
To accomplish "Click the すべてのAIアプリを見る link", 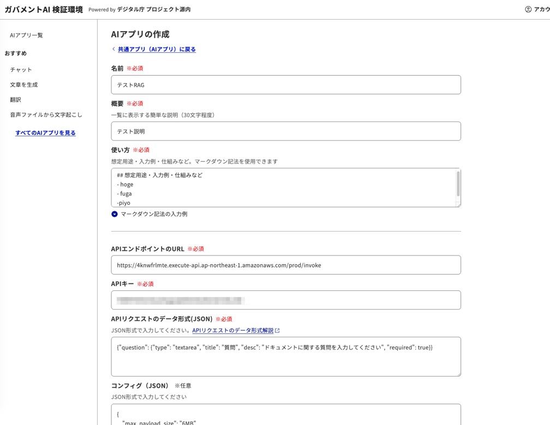I will 45,132.
